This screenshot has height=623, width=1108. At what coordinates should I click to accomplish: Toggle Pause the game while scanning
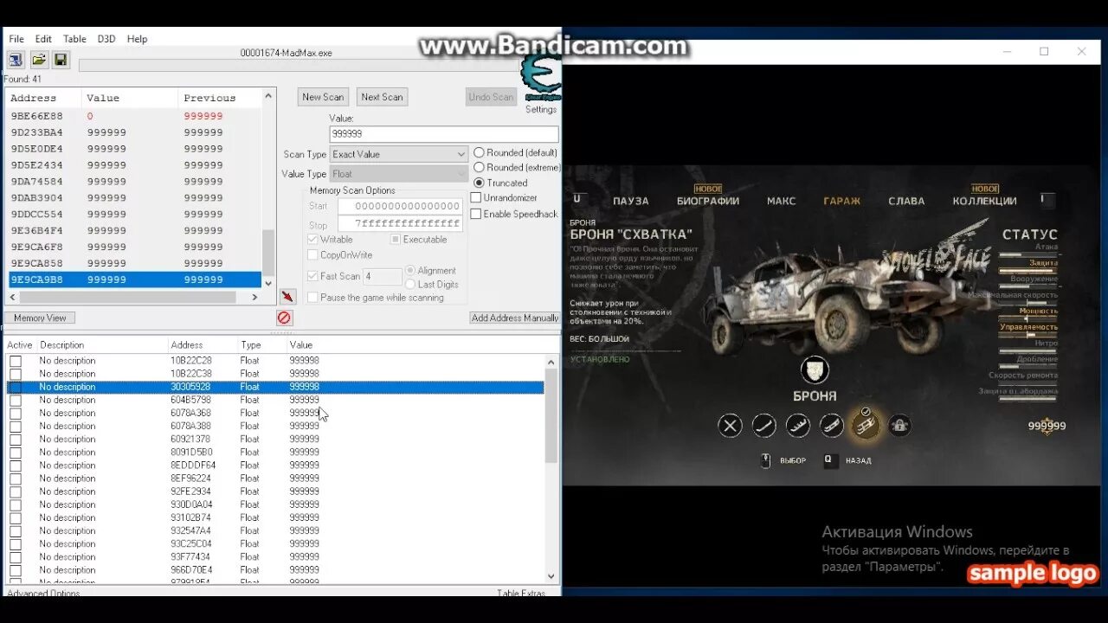313,297
